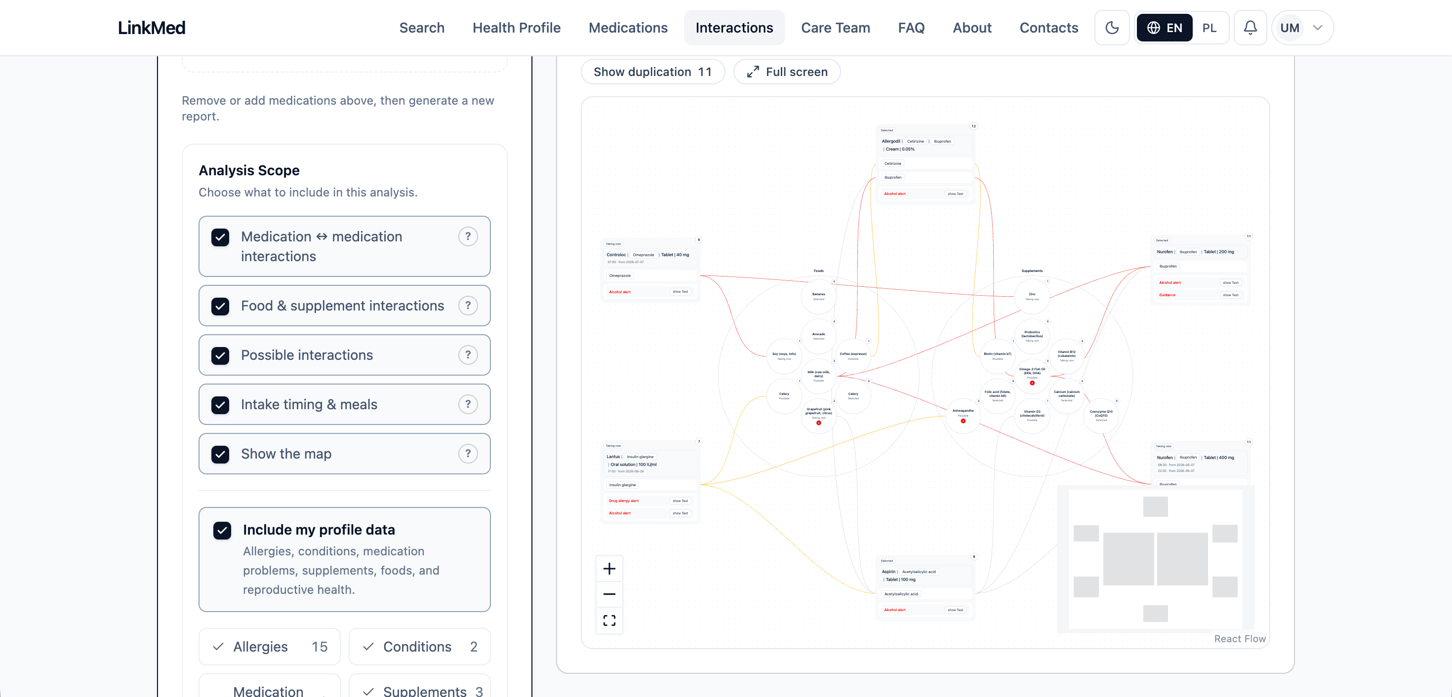Zoom in on the interaction map
Viewport: 1452px width, 697px height.
pyautogui.click(x=609, y=569)
